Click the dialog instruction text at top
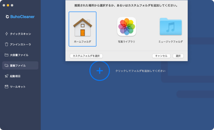 126,5
